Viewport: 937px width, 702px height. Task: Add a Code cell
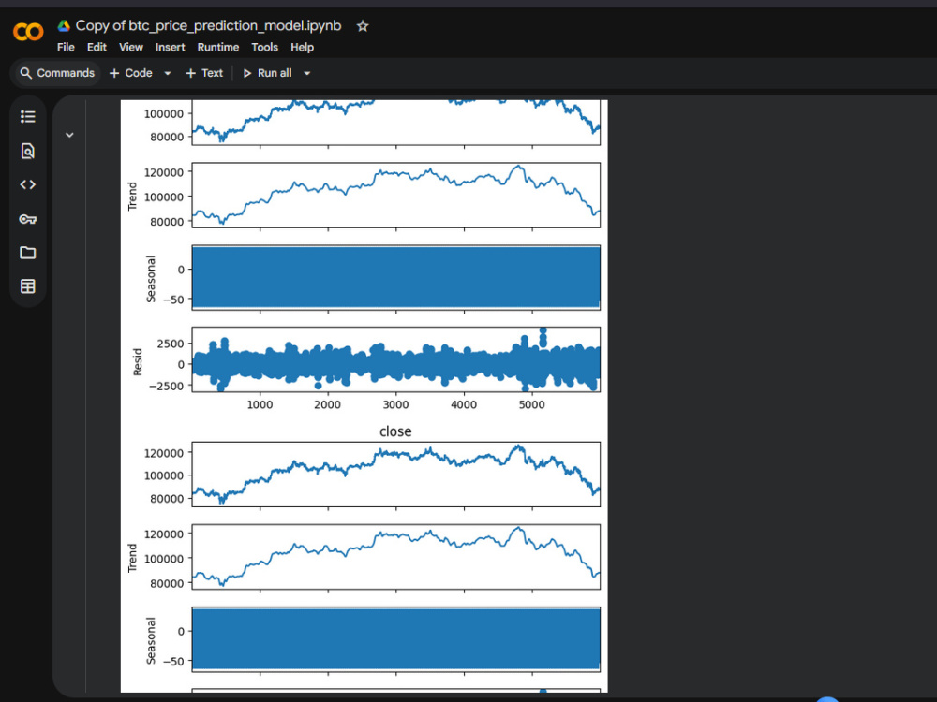pos(131,73)
